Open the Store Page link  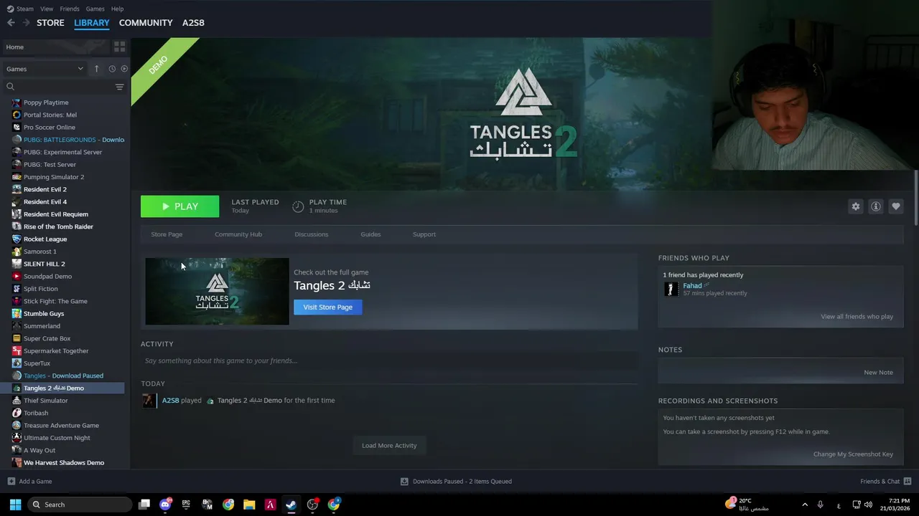[167, 234]
